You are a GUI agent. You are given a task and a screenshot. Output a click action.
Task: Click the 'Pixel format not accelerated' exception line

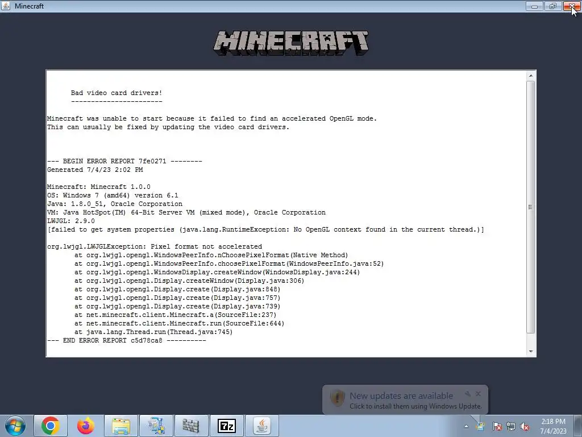pyautogui.click(x=155, y=247)
